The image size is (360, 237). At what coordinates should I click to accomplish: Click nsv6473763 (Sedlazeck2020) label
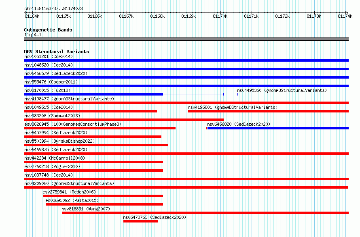coord(155,217)
